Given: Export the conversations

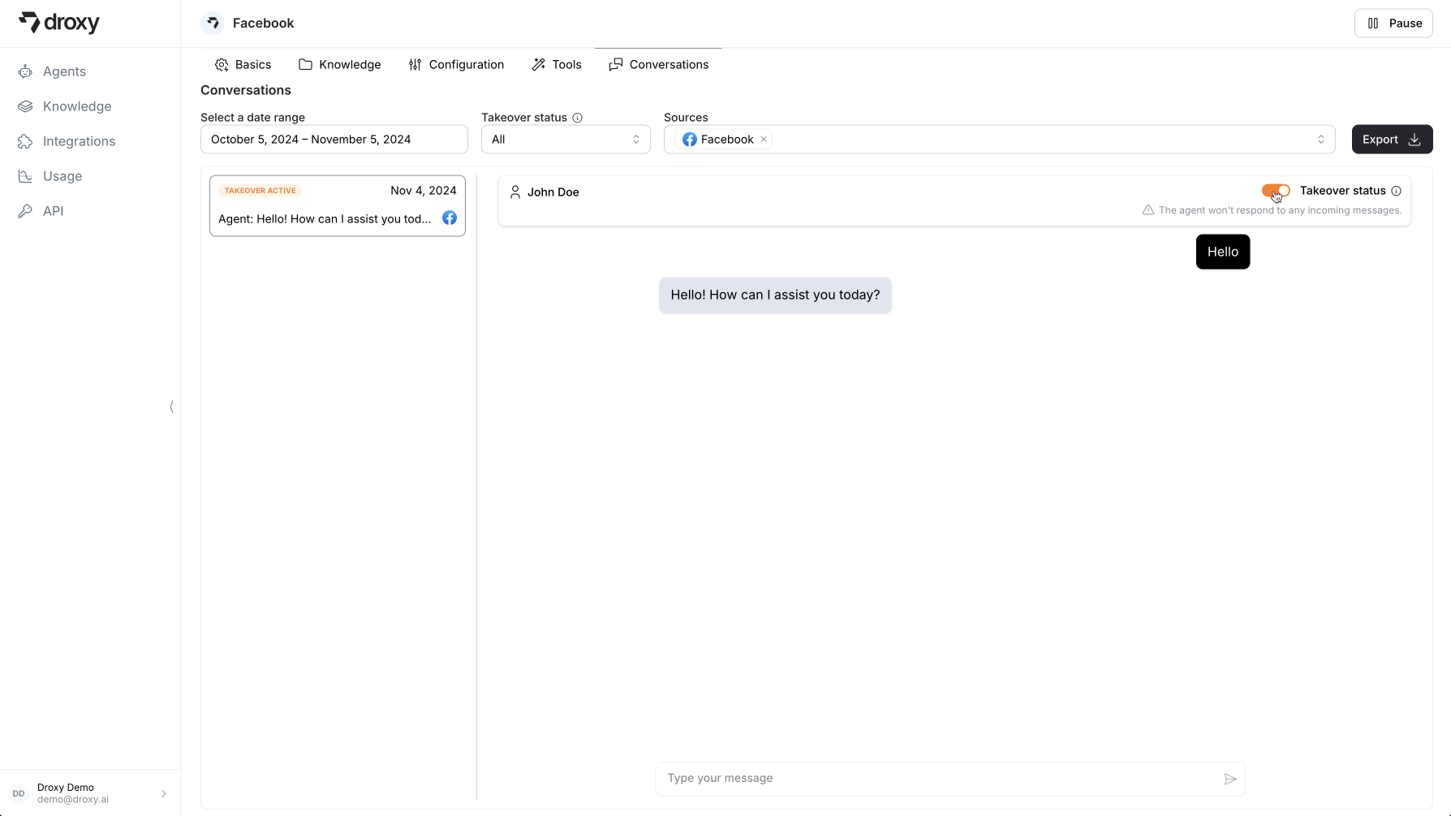Looking at the screenshot, I should tap(1392, 140).
